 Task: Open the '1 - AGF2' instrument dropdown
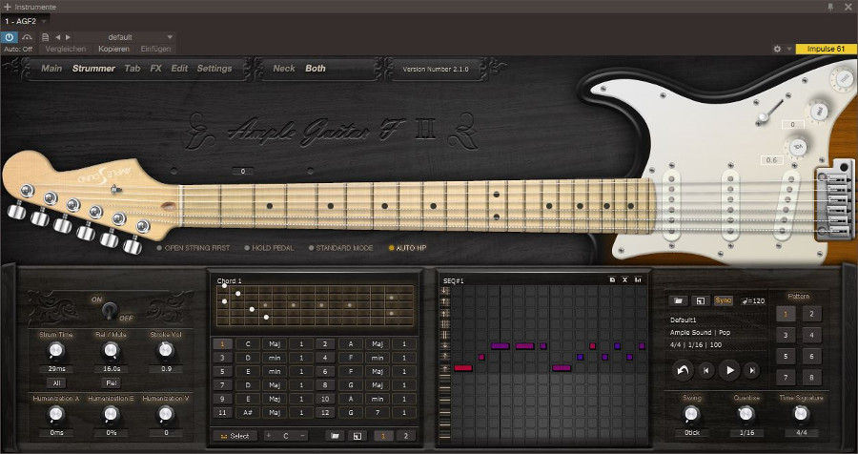26,21
